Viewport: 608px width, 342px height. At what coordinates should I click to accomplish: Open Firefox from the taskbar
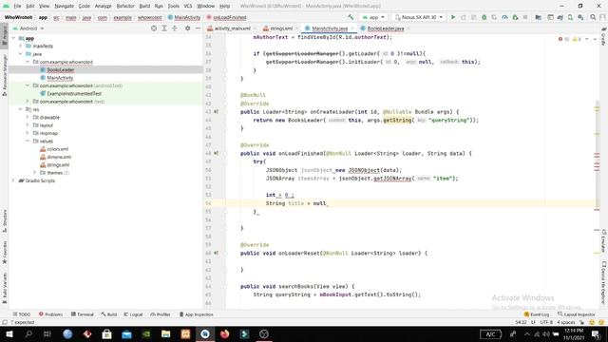click(224, 333)
